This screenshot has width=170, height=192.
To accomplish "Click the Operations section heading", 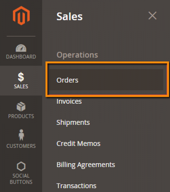I will point(77,55).
